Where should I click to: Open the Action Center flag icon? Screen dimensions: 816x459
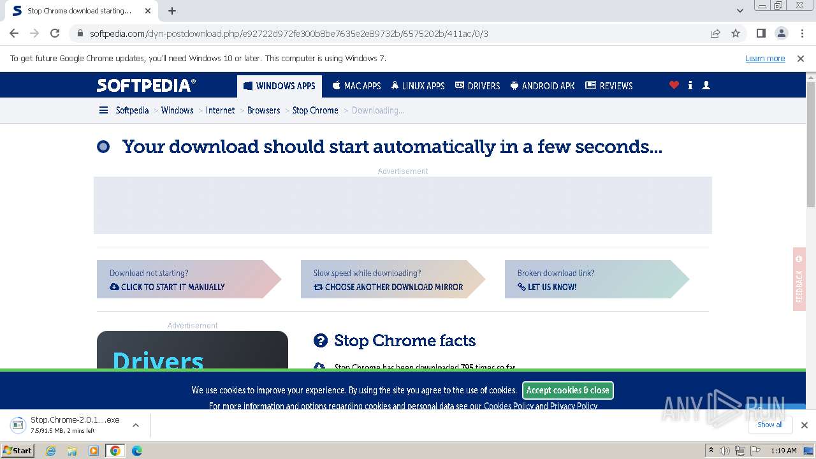click(x=757, y=451)
